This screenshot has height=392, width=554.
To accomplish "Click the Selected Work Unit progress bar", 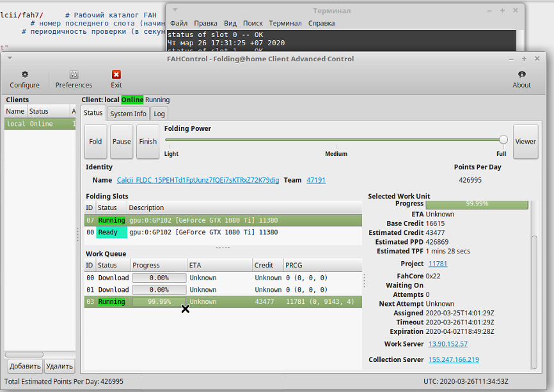I will tap(477, 204).
